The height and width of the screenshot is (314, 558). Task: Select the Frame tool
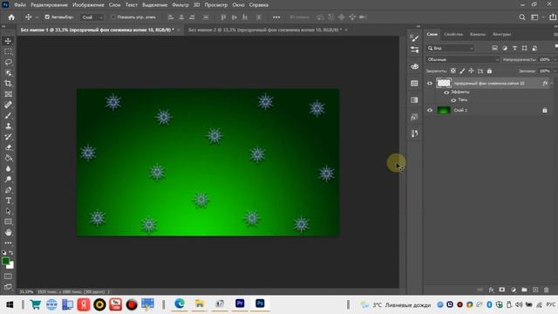pos(8,94)
